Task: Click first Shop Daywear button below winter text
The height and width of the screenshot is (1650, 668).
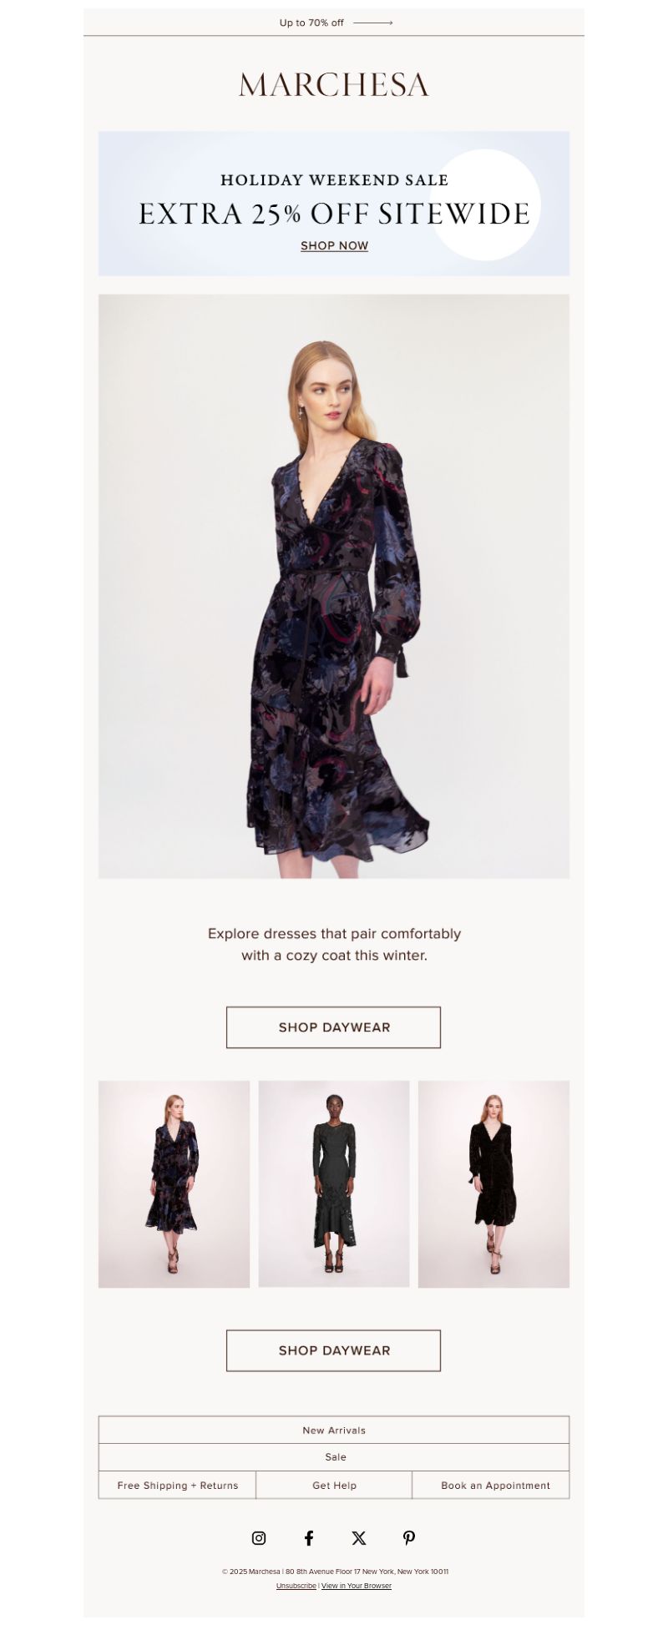Action: pos(333,1027)
